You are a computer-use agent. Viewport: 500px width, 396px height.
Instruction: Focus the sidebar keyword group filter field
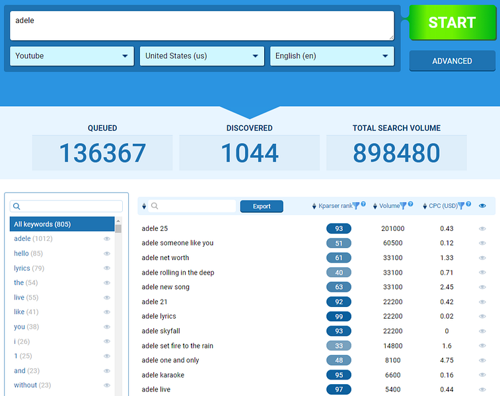point(66,207)
